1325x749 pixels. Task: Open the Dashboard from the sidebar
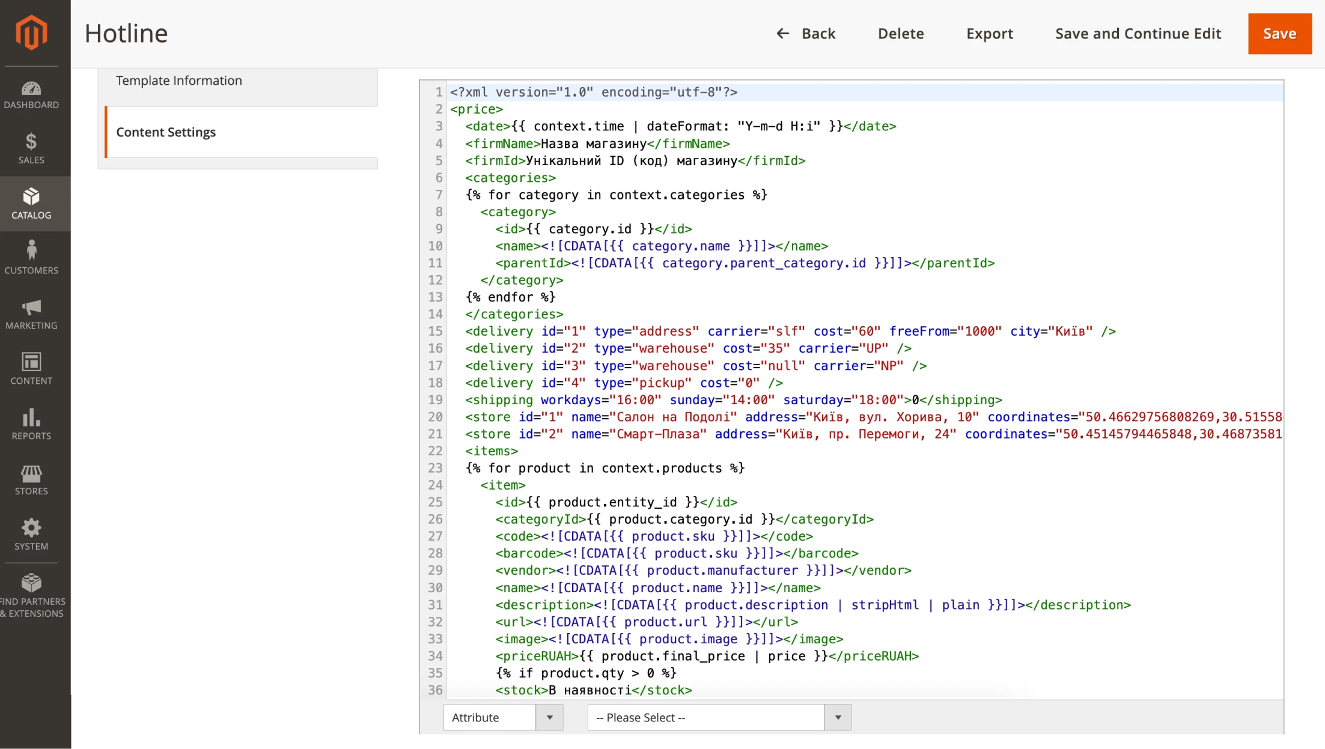[x=31, y=93]
